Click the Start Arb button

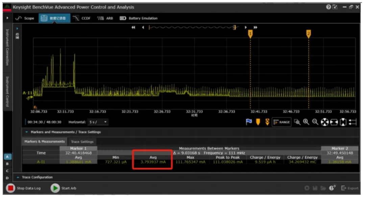(64, 188)
